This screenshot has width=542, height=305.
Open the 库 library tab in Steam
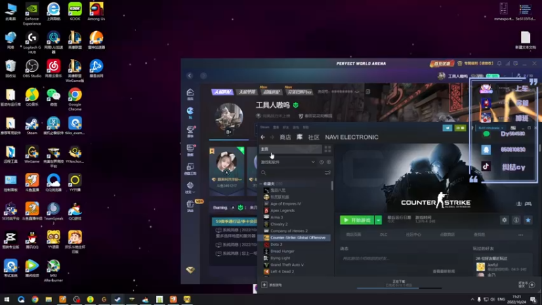click(299, 138)
